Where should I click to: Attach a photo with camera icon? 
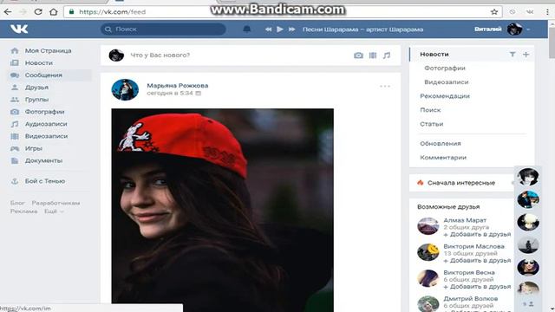(358, 55)
